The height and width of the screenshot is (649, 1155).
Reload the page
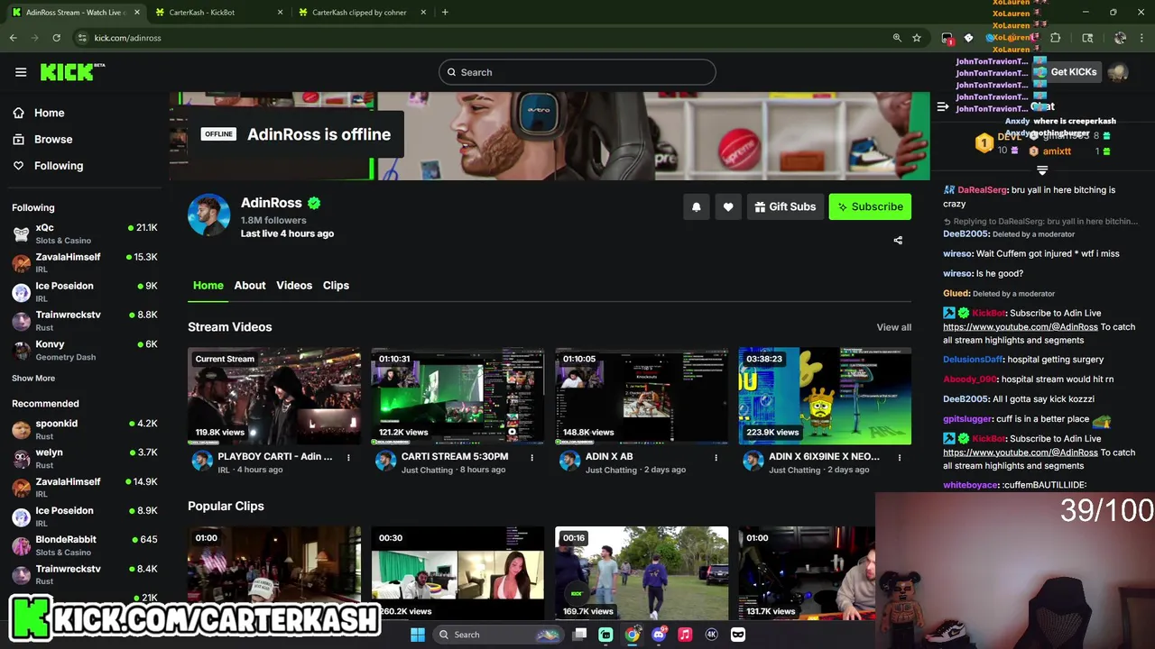tap(57, 38)
